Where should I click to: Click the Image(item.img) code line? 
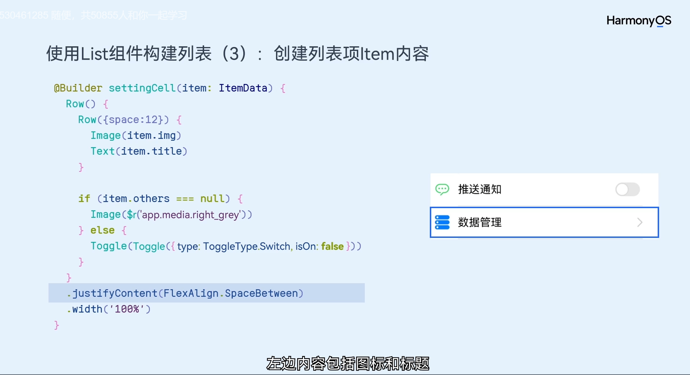pos(135,136)
